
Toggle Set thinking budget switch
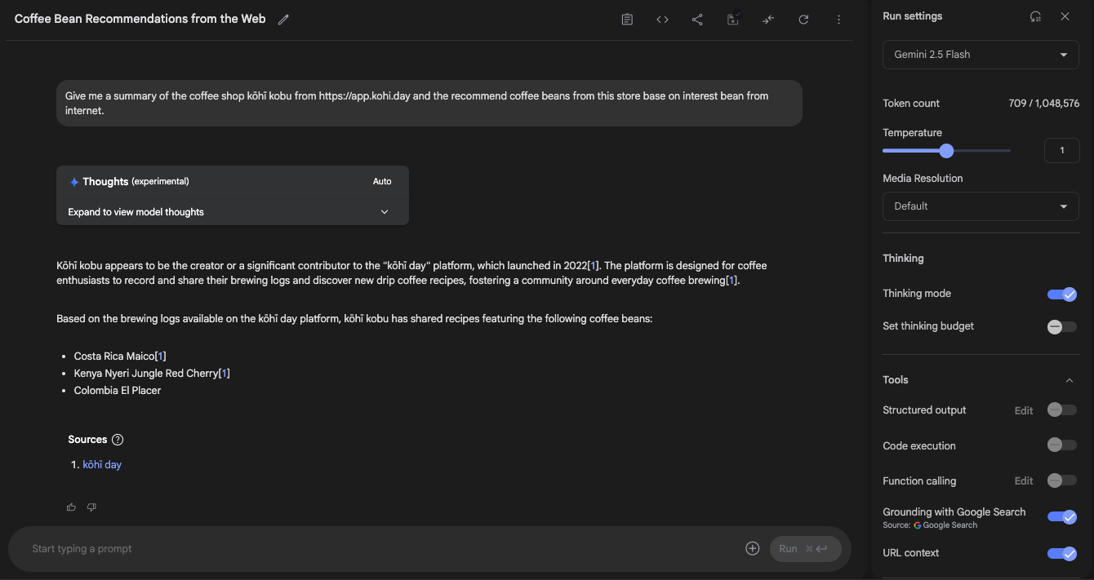click(x=1062, y=326)
